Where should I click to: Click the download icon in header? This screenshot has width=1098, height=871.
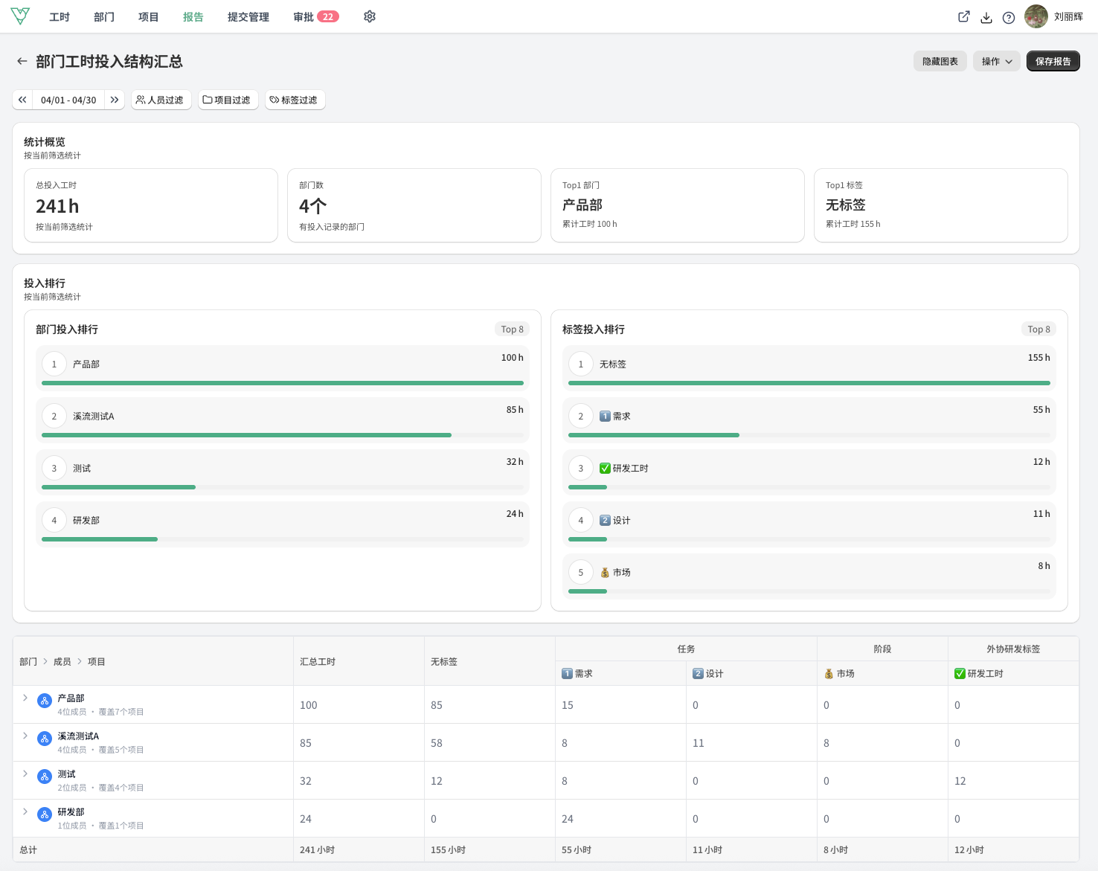pos(986,17)
